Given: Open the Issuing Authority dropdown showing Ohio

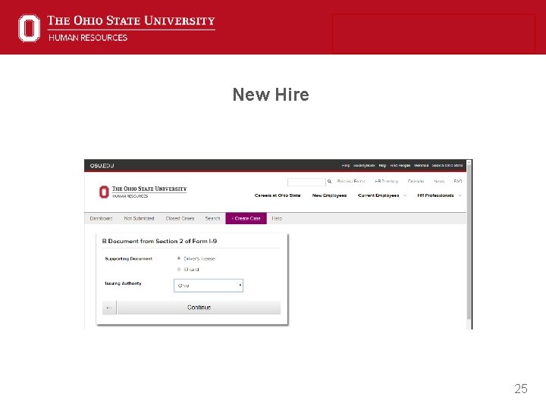Looking at the screenshot, I should [x=209, y=286].
